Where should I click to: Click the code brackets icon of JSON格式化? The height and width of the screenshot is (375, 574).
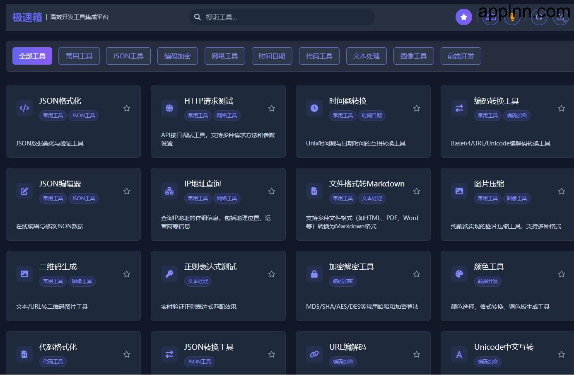pyautogui.click(x=24, y=108)
